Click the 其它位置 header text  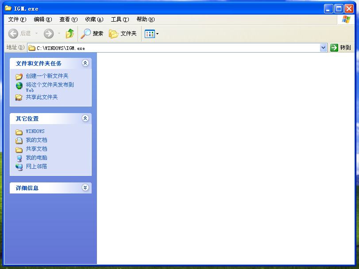pyautogui.click(x=27, y=119)
